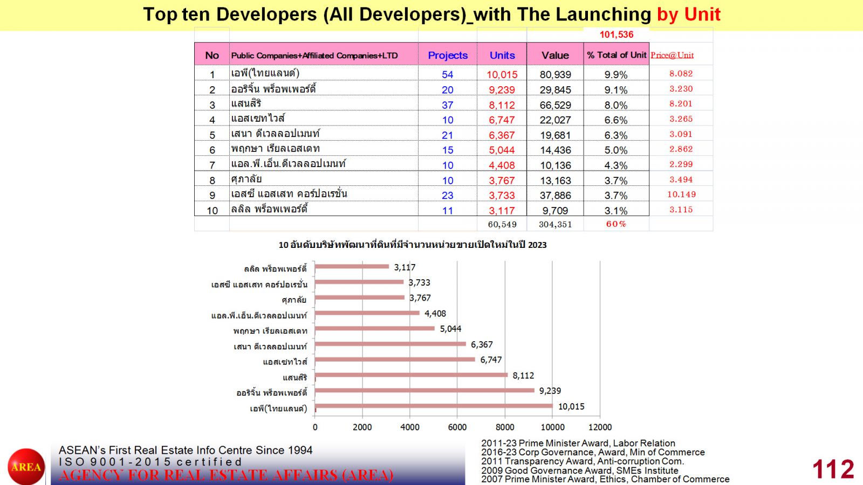
Task: Select the Projects column header
Action: coord(448,55)
